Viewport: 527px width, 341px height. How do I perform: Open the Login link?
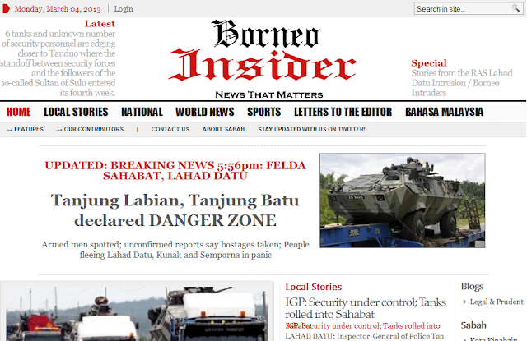124,9
